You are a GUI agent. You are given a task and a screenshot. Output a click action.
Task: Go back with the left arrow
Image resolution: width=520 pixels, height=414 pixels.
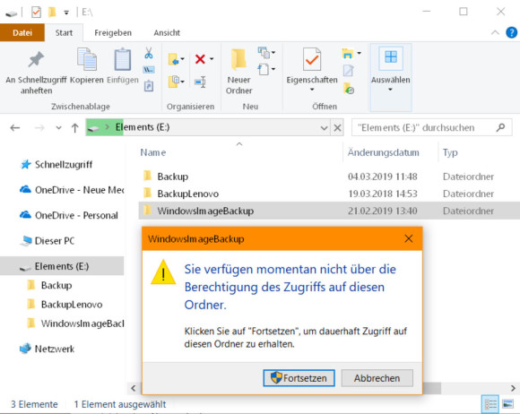tap(15, 127)
